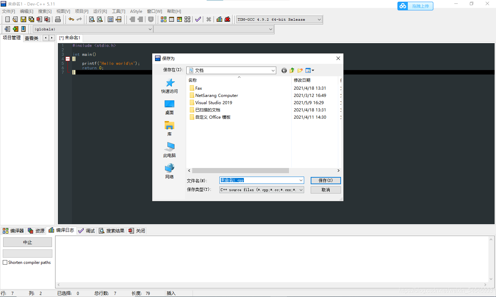Click the Run window icon

(x=172, y=19)
